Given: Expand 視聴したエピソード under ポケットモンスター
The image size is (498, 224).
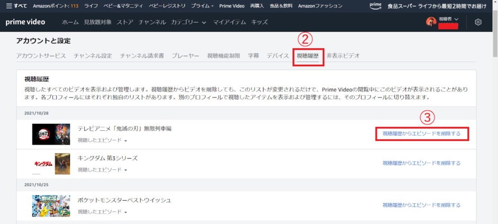Looking at the screenshot, I should pyautogui.click(x=102, y=212).
